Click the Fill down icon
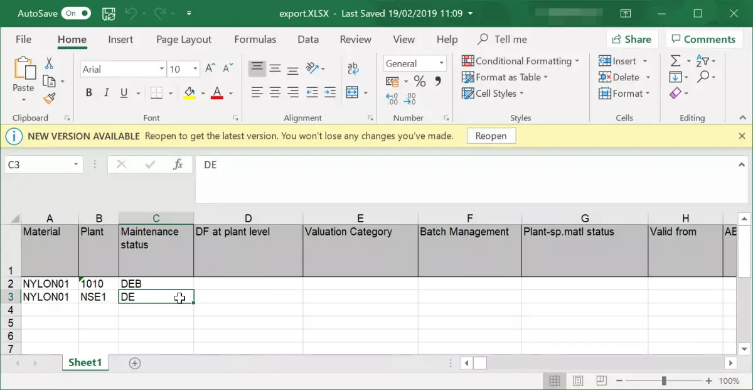This screenshot has width=753, height=390. tap(676, 77)
